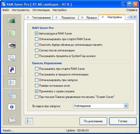Open the memory monitoring graph sidebar icon

click(12, 21)
